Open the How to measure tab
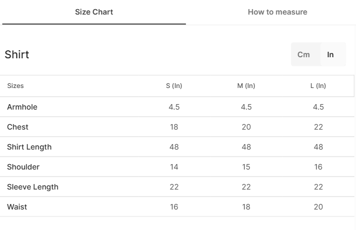The image size is (356, 230). (x=277, y=12)
